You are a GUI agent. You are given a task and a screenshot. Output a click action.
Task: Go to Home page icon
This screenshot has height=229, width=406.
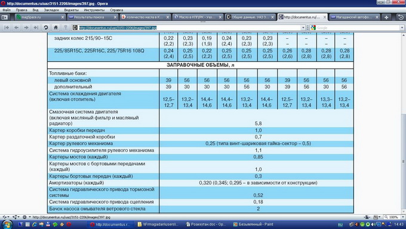[56, 27]
